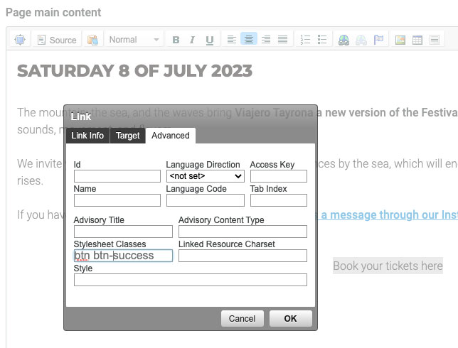Screen dimensions: 458x348
Task: Toggle bold formatting
Action: point(176,40)
